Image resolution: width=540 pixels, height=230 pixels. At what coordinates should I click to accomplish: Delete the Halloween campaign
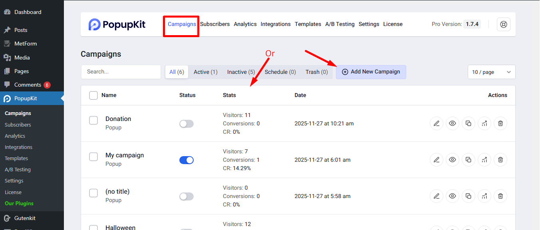pos(500,228)
